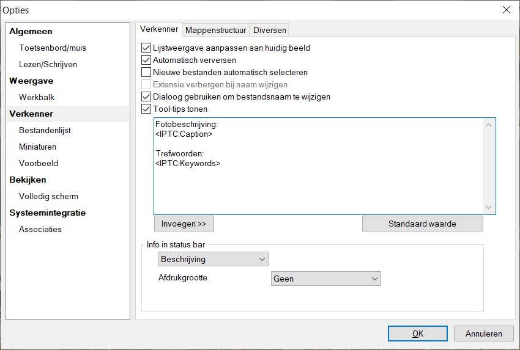Expand the Afdrukgrootte 'Geen' dropdown
Screen dimensions: 520x350
pyautogui.click(x=325, y=279)
